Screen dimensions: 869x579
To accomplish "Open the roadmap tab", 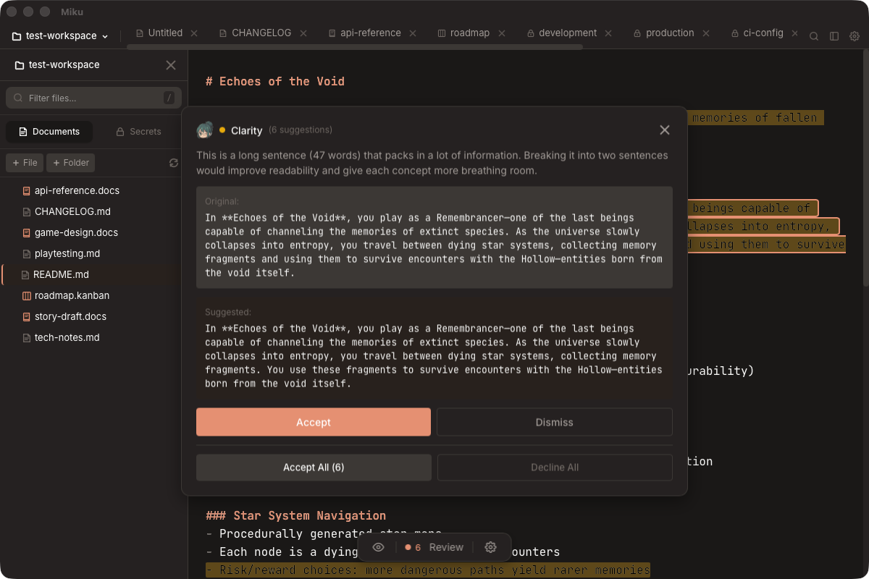I will pyautogui.click(x=463, y=33).
